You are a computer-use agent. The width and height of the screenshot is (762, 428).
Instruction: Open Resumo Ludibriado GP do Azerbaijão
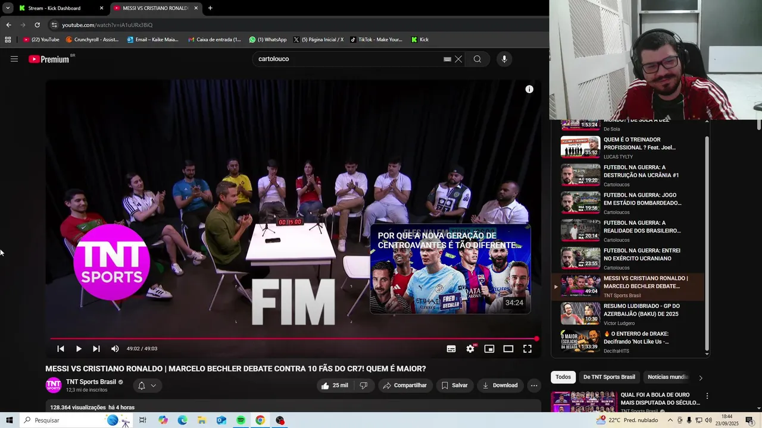629,314
